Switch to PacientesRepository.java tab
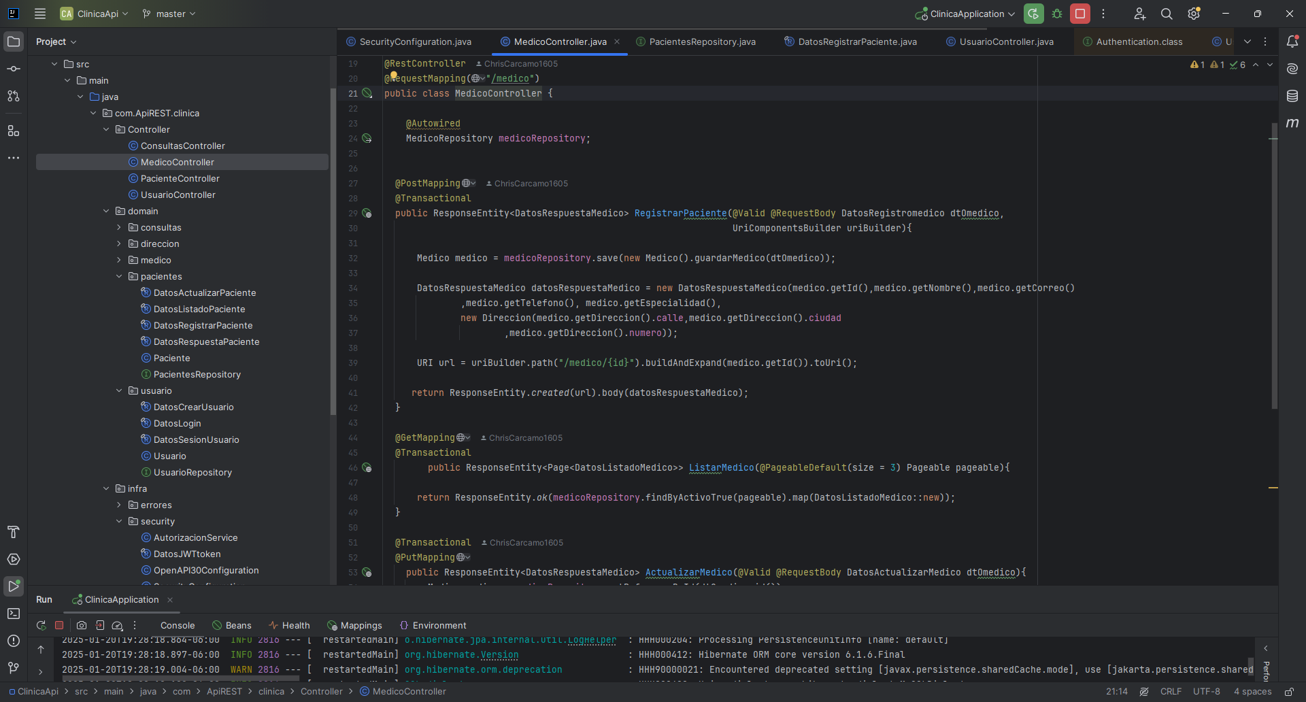1306x702 pixels. 696,41
